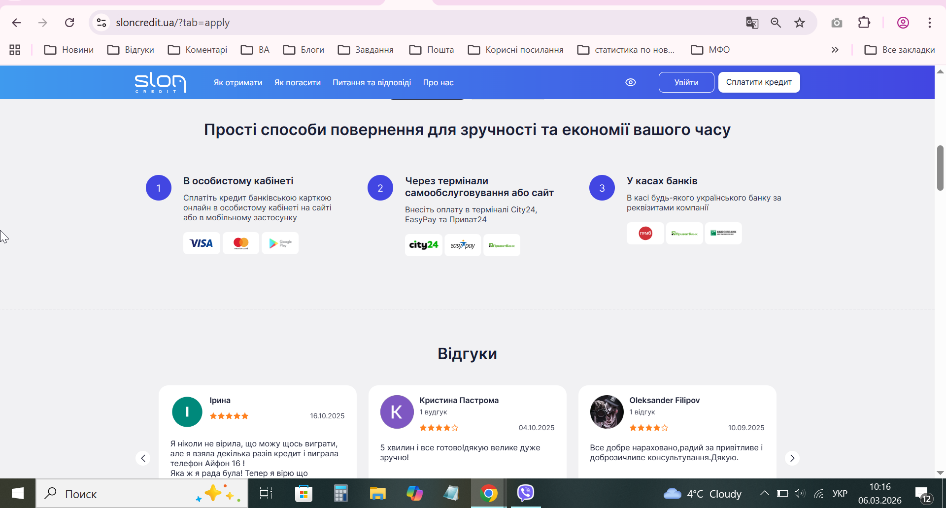This screenshot has width=946, height=508.
Task: Click the Увійти button
Action: click(x=686, y=82)
